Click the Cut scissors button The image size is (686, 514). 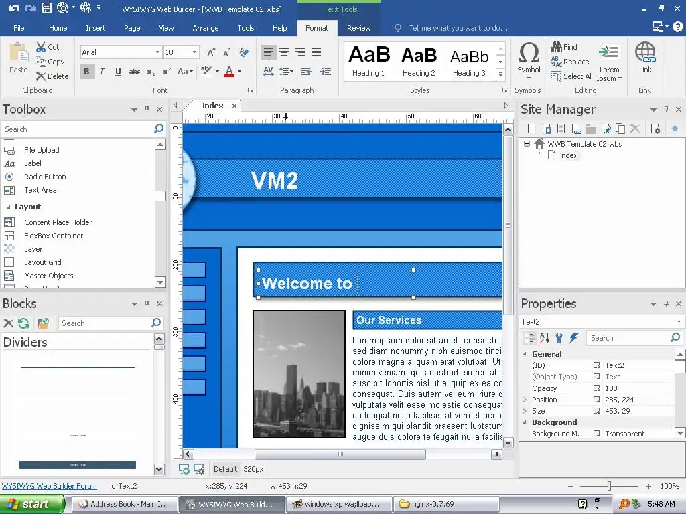tap(48, 47)
